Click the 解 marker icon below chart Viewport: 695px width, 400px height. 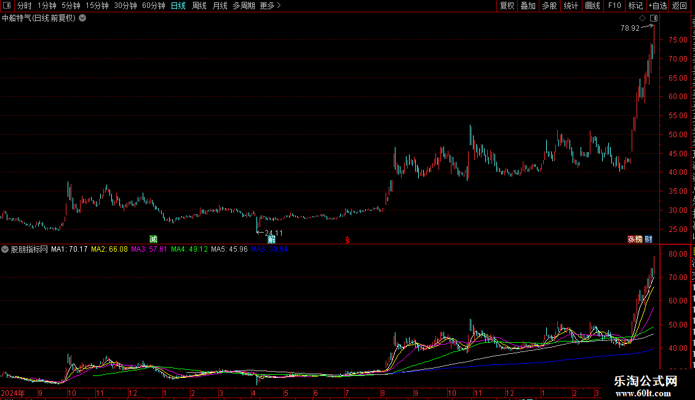tap(272, 239)
